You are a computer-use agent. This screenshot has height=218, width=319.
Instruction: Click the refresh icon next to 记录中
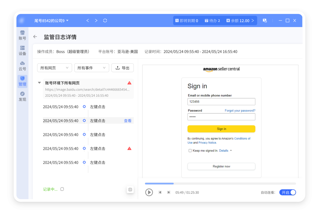tap(62, 189)
